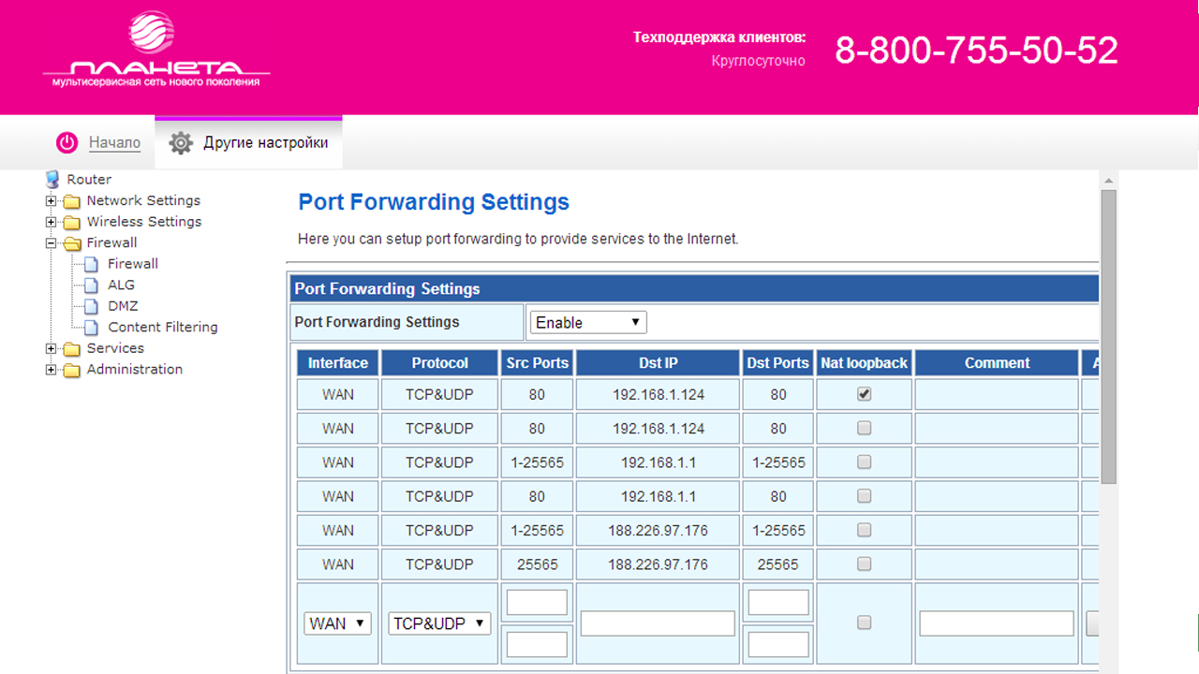Viewport: 1199px width, 674px height.
Task: Click the open Firewall folder icon
Action: [72, 243]
